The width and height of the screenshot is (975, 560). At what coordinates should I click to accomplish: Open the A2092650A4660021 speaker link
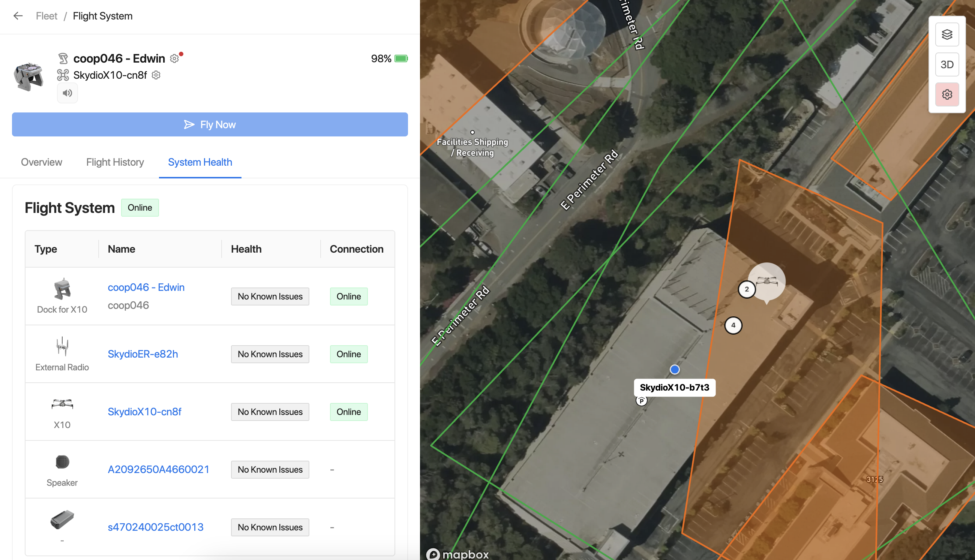click(159, 469)
